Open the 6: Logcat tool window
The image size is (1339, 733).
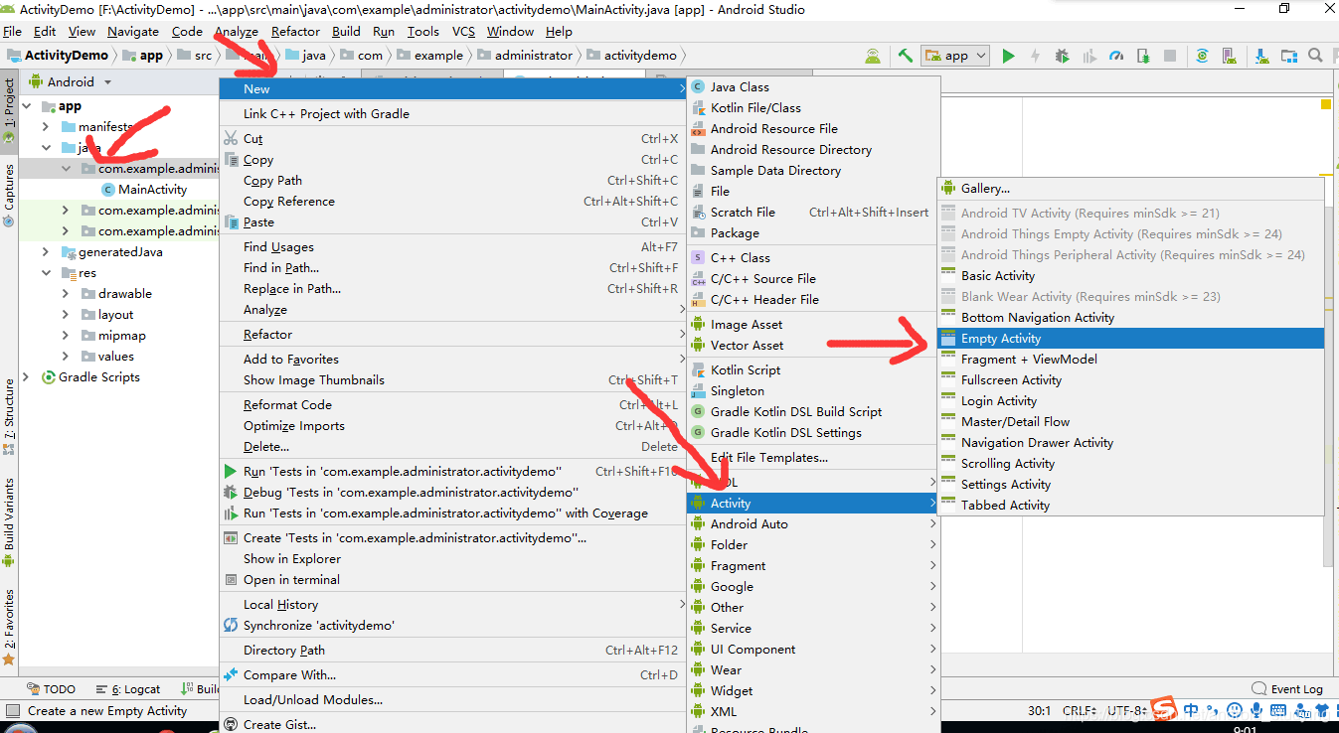[128, 688]
